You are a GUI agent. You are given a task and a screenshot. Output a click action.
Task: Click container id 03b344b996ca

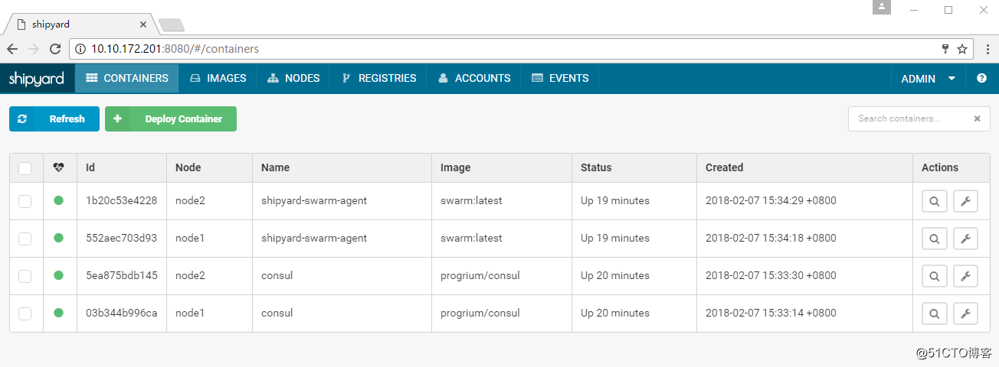click(x=121, y=313)
